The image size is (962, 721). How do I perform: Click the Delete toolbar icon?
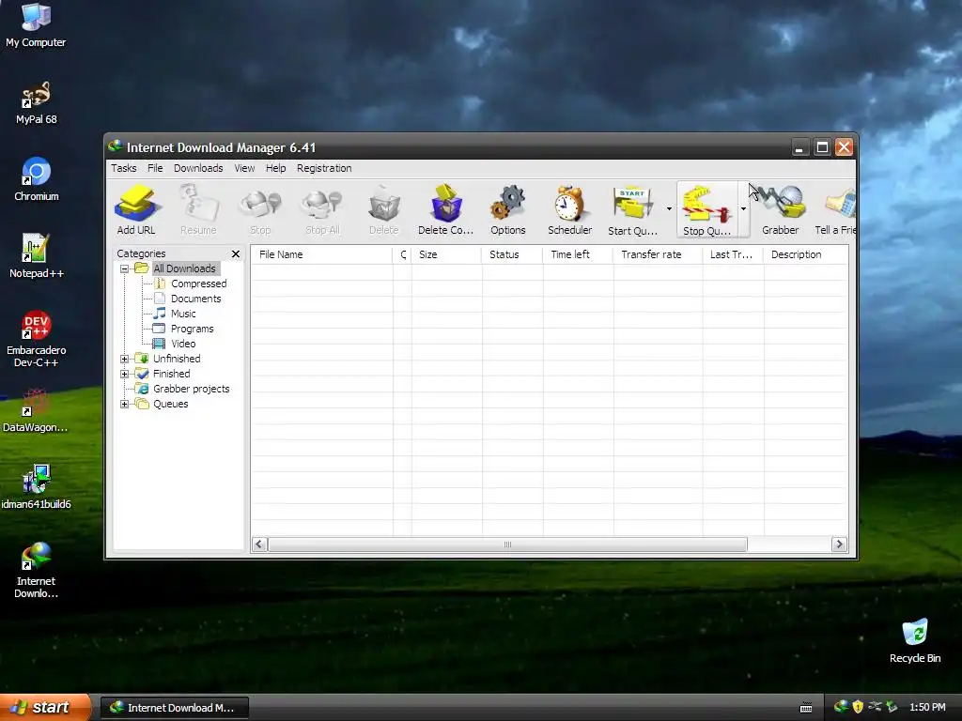(x=384, y=210)
